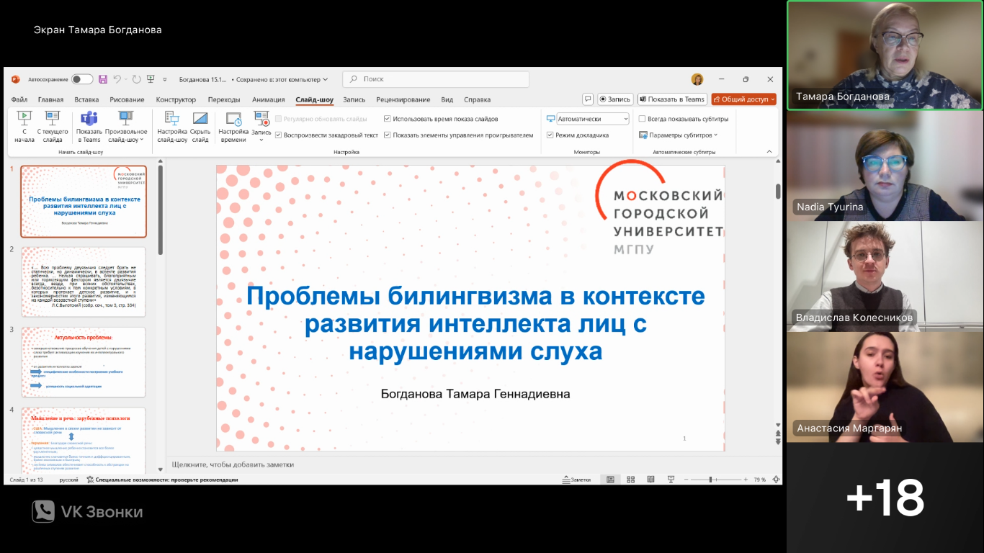This screenshot has width=984, height=553.
Task: Enable 'Всегда показывать субтитры' checkbox
Action: coord(642,119)
